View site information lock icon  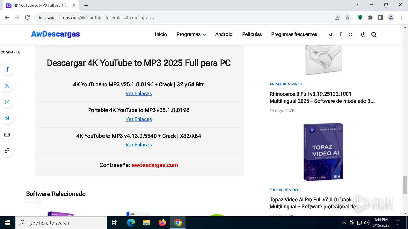pos(40,17)
